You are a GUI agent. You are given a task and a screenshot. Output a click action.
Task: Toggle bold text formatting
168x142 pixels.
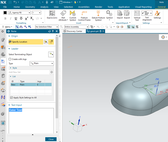(x=5, y=19)
